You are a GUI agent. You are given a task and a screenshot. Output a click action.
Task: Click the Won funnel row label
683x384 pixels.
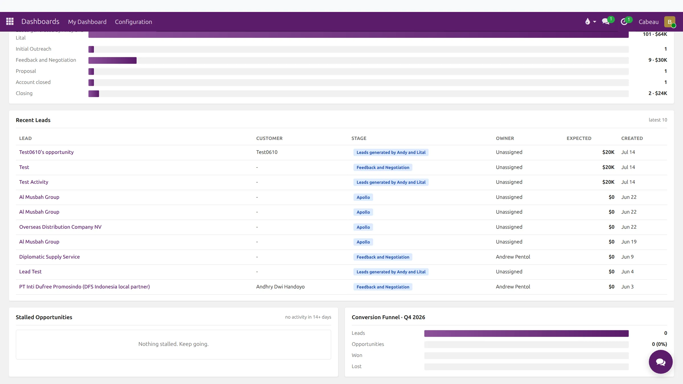(357, 355)
